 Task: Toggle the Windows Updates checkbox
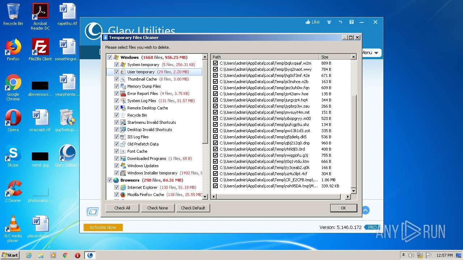click(x=116, y=166)
